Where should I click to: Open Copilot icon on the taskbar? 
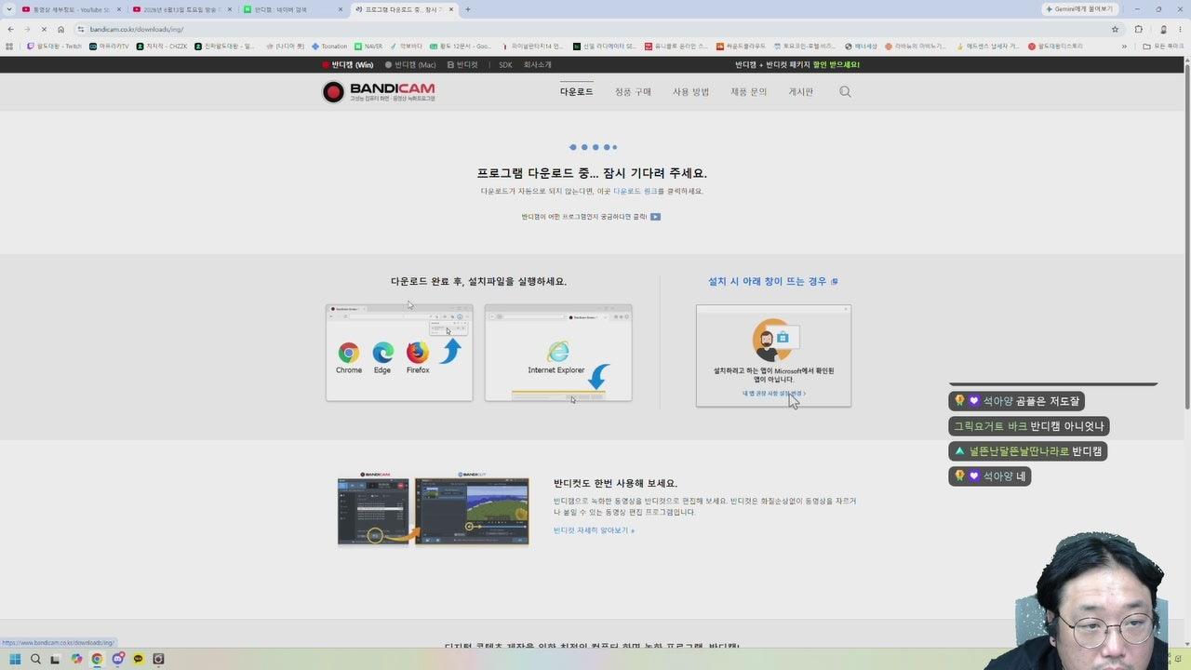tap(76, 659)
